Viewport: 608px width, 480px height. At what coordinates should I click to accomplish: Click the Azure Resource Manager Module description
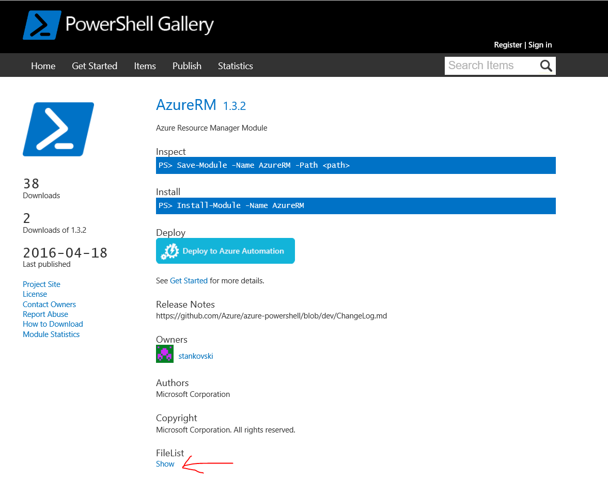point(211,128)
